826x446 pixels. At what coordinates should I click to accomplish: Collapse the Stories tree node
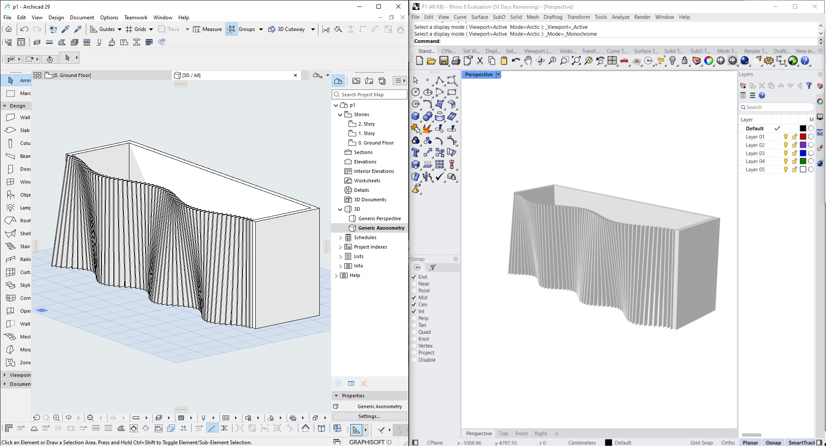(x=340, y=115)
